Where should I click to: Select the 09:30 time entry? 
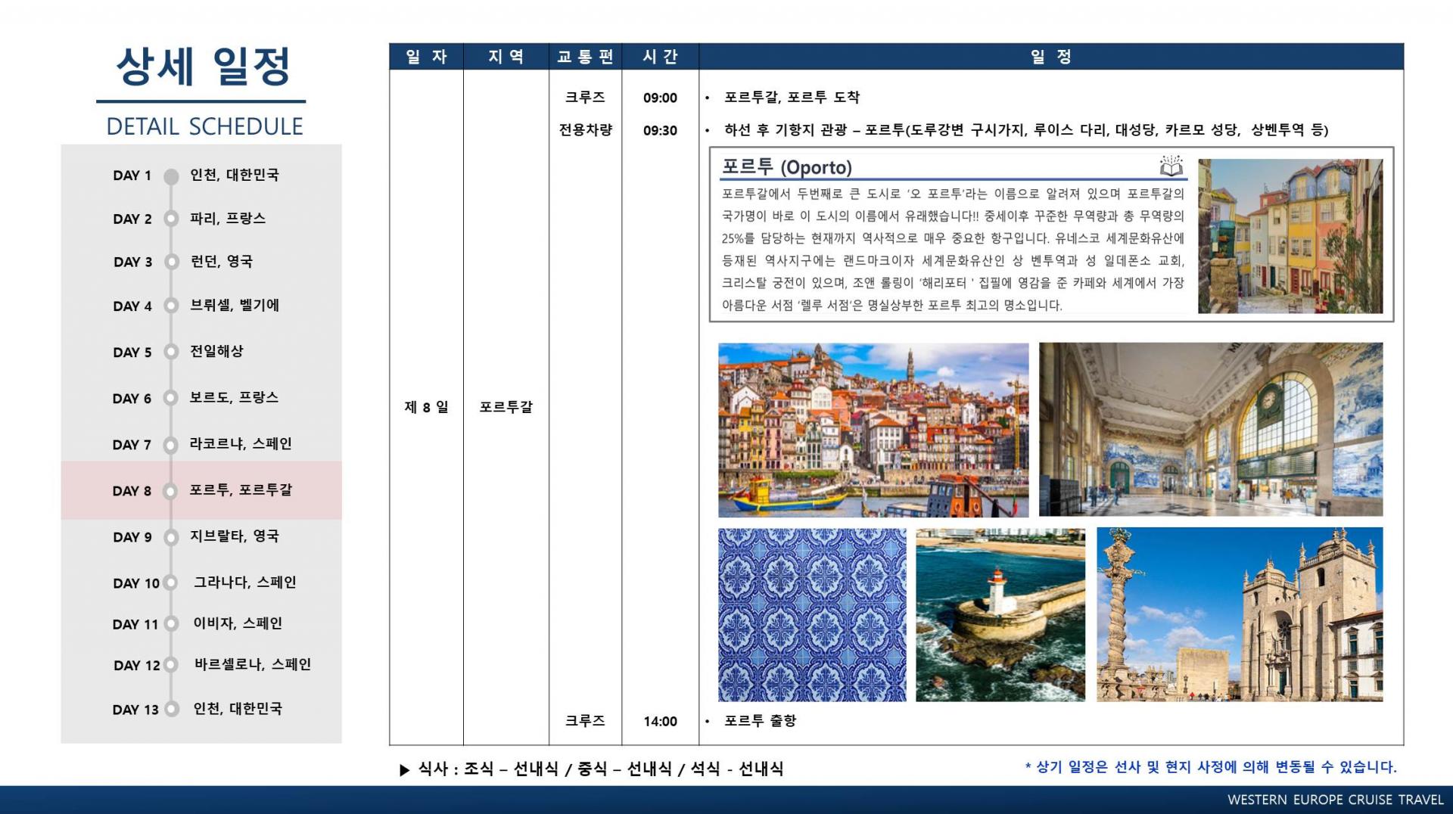(x=660, y=130)
